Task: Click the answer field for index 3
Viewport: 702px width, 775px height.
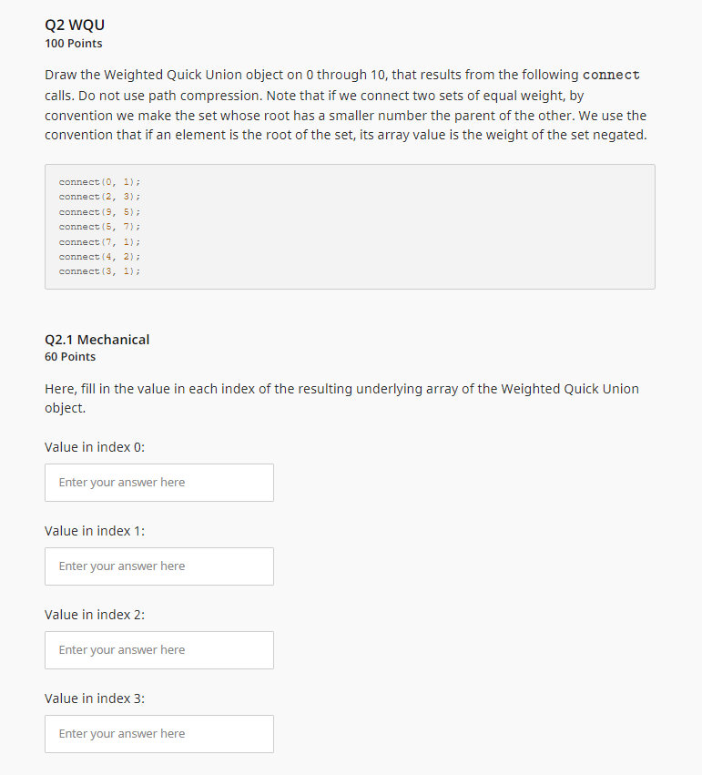Action: (158, 733)
